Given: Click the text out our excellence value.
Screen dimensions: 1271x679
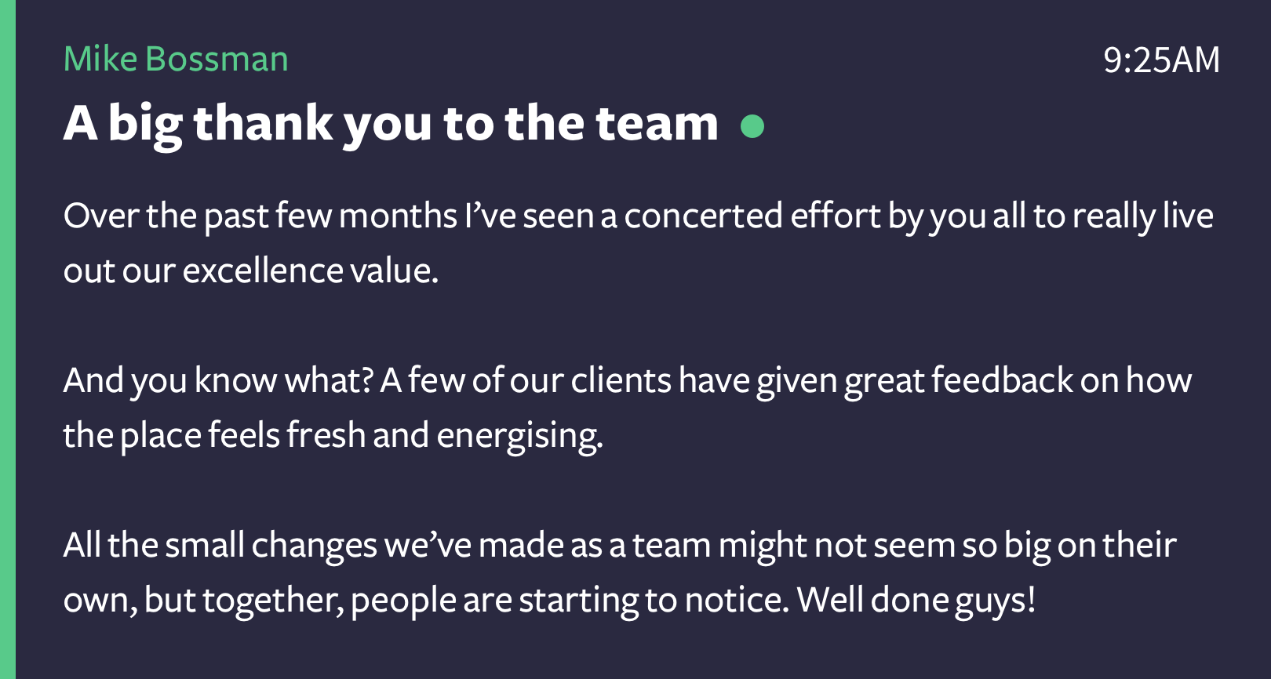Looking at the screenshot, I should (250, 271).
